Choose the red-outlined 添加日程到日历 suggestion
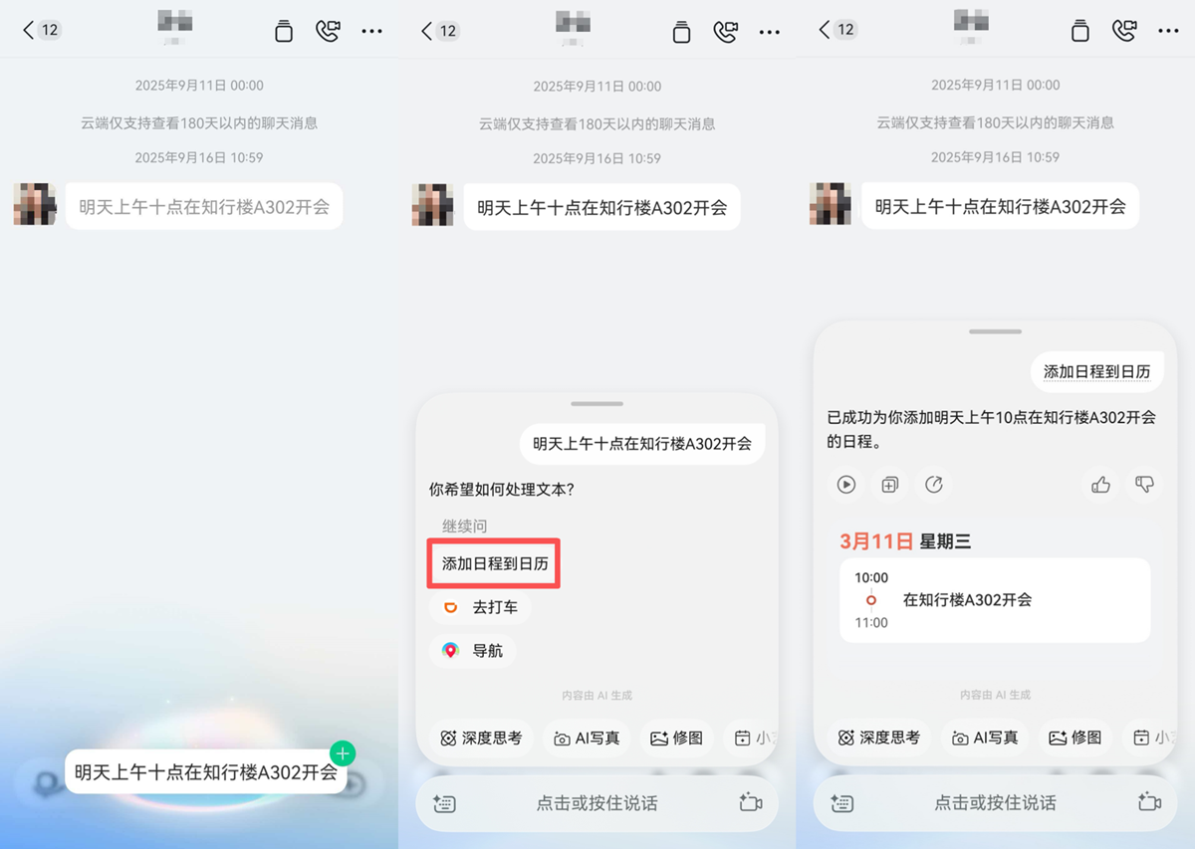Screen dimensions: 1195x849 pos(495,563)
